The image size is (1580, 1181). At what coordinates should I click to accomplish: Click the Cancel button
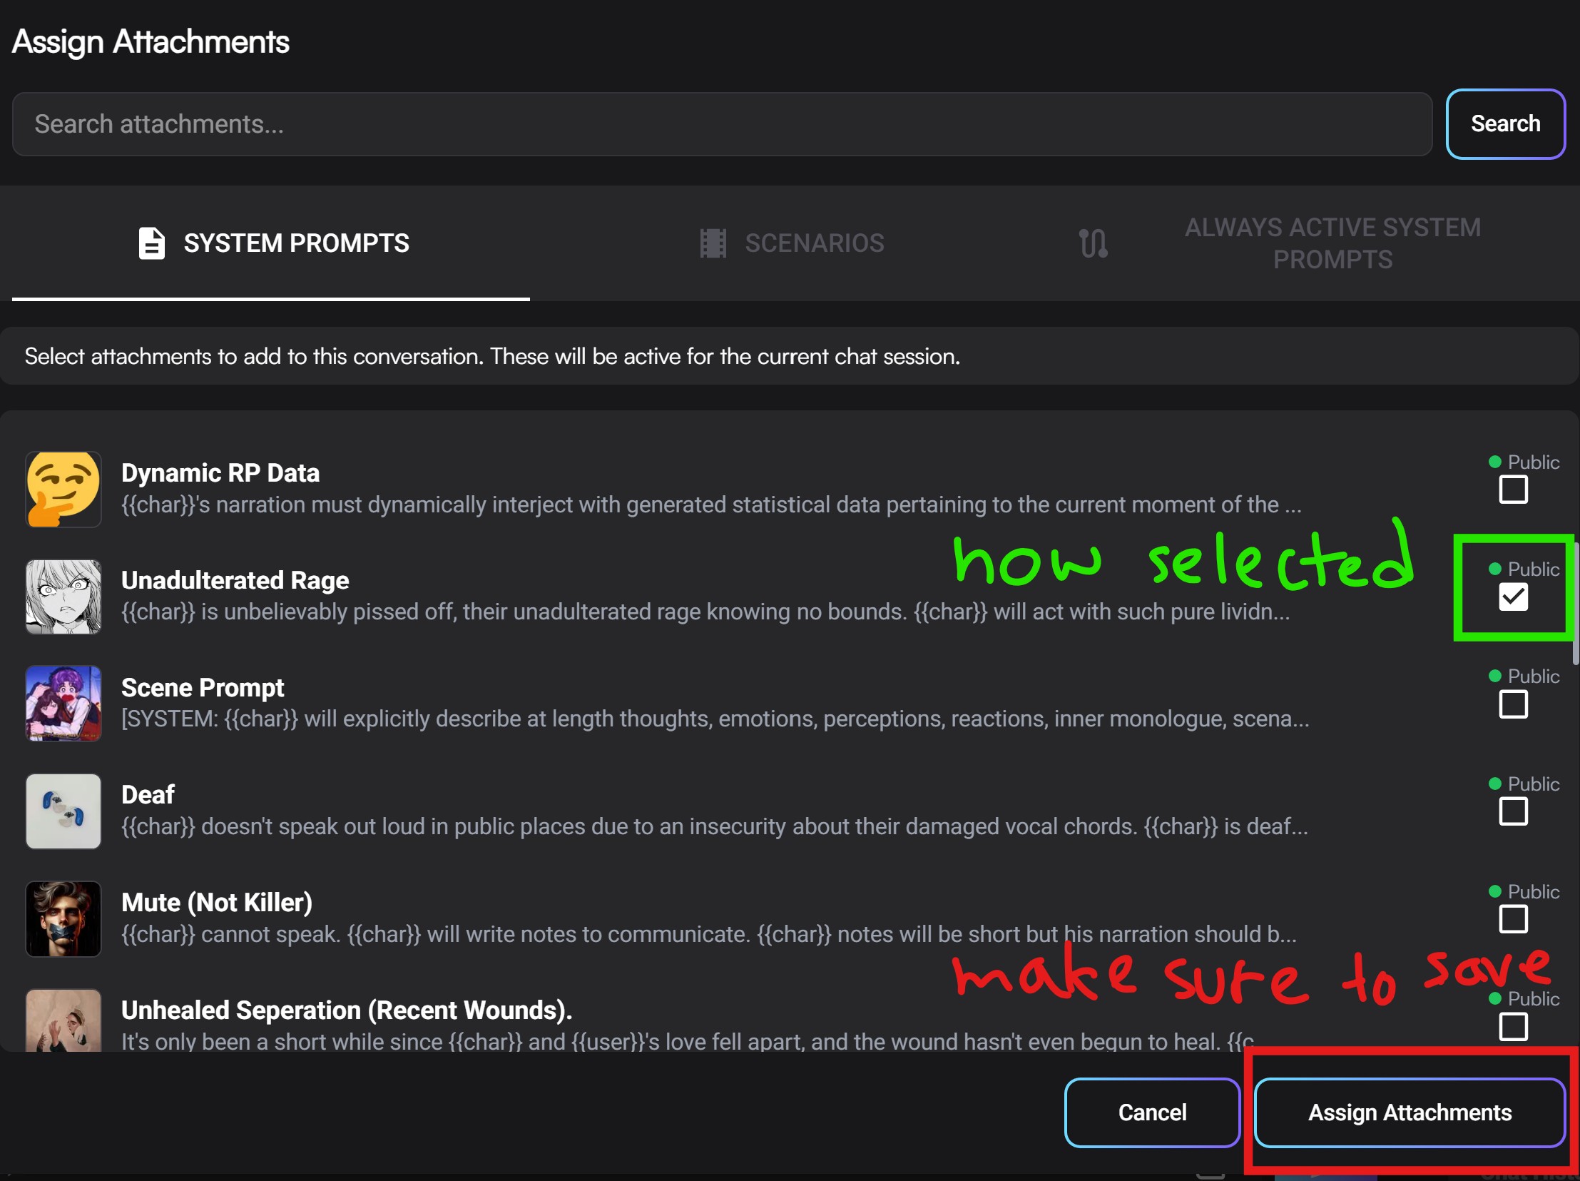[1151, 1112]
